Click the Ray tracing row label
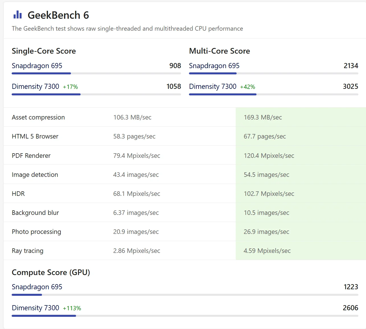Viewport: 366px width, 329px height. [28, 251]
